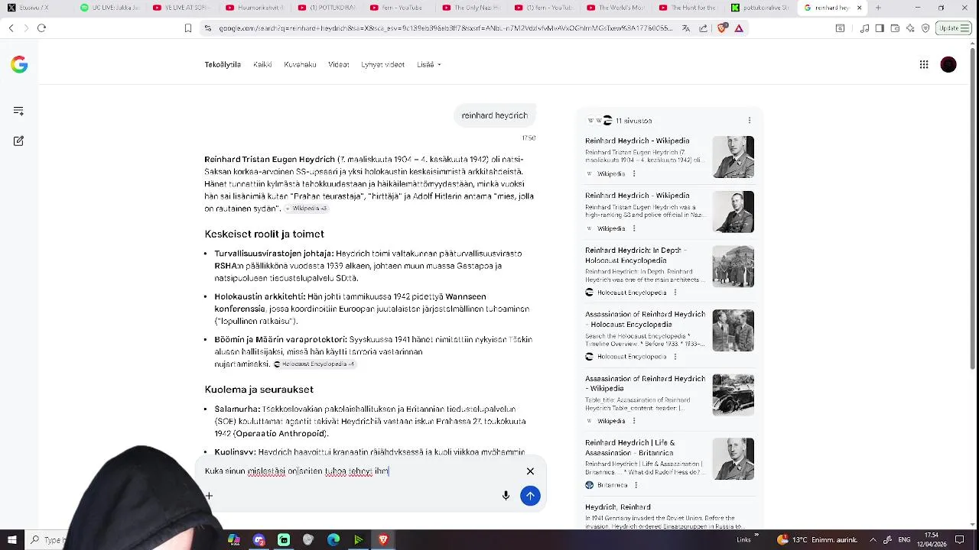Switch to Kaikki results tab
The width and height of the screenshot is (979, 550).
[x=262, y=65]
